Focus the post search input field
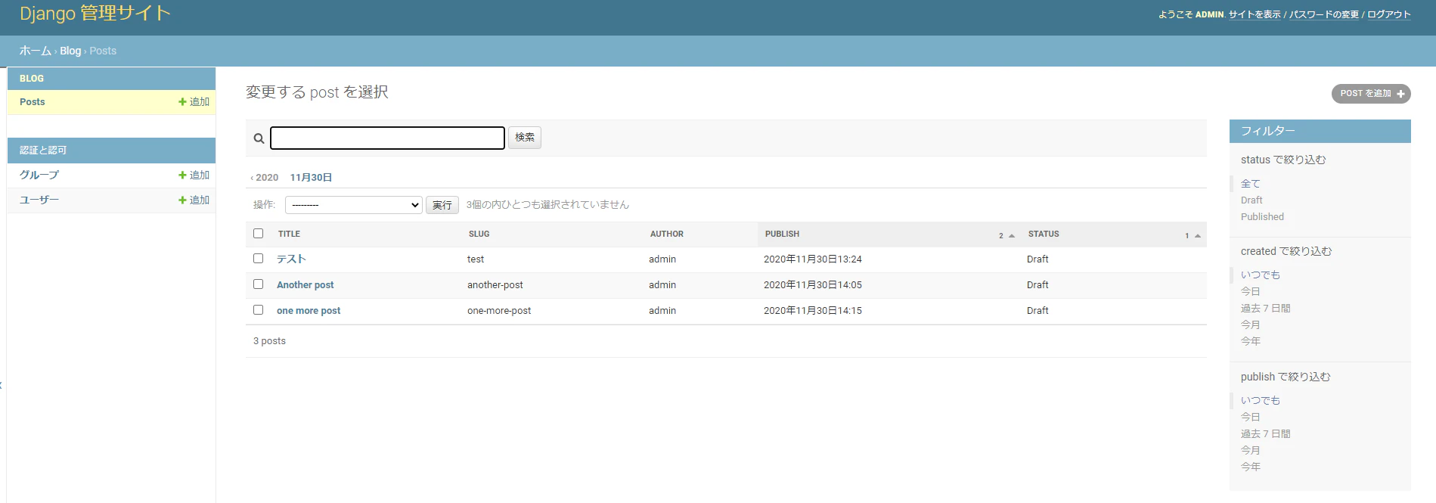 click(x=387, y=138)
